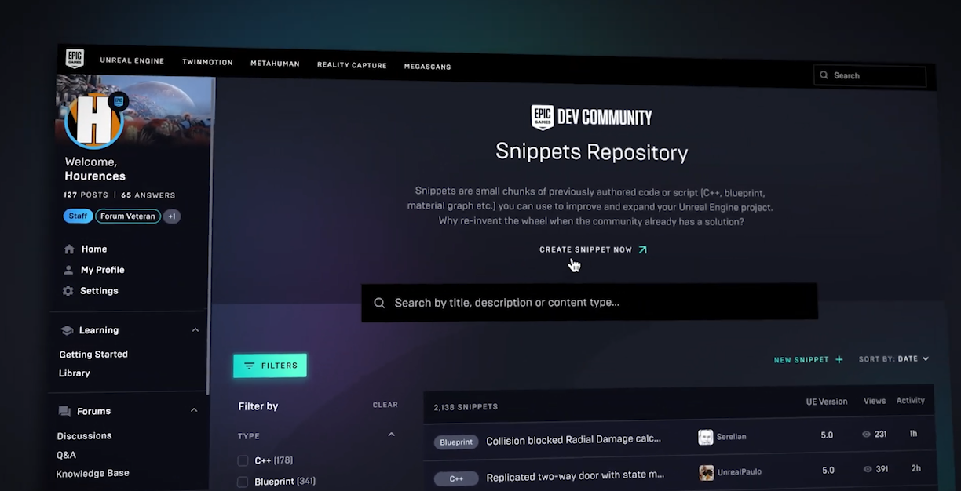
Task: Open the Reality Capture menu
Action: (352, 65)
